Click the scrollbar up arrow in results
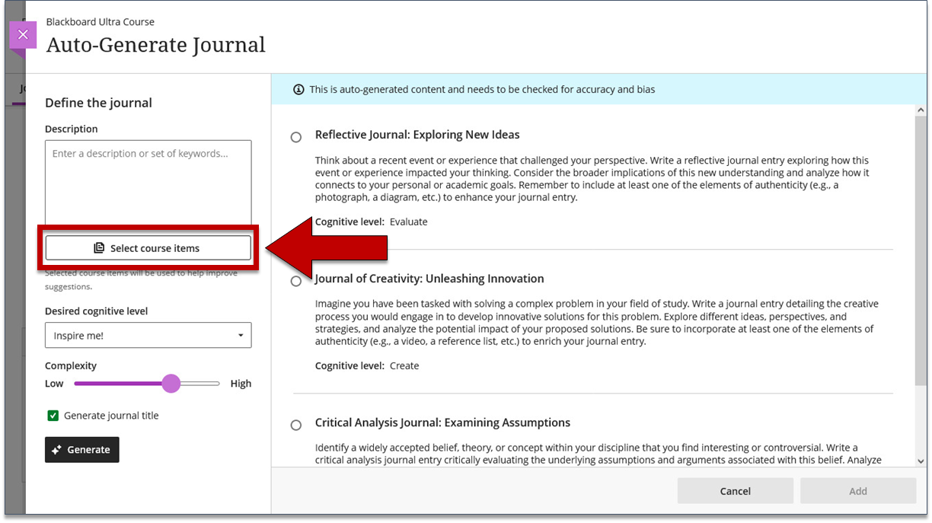 coord(921,111)
